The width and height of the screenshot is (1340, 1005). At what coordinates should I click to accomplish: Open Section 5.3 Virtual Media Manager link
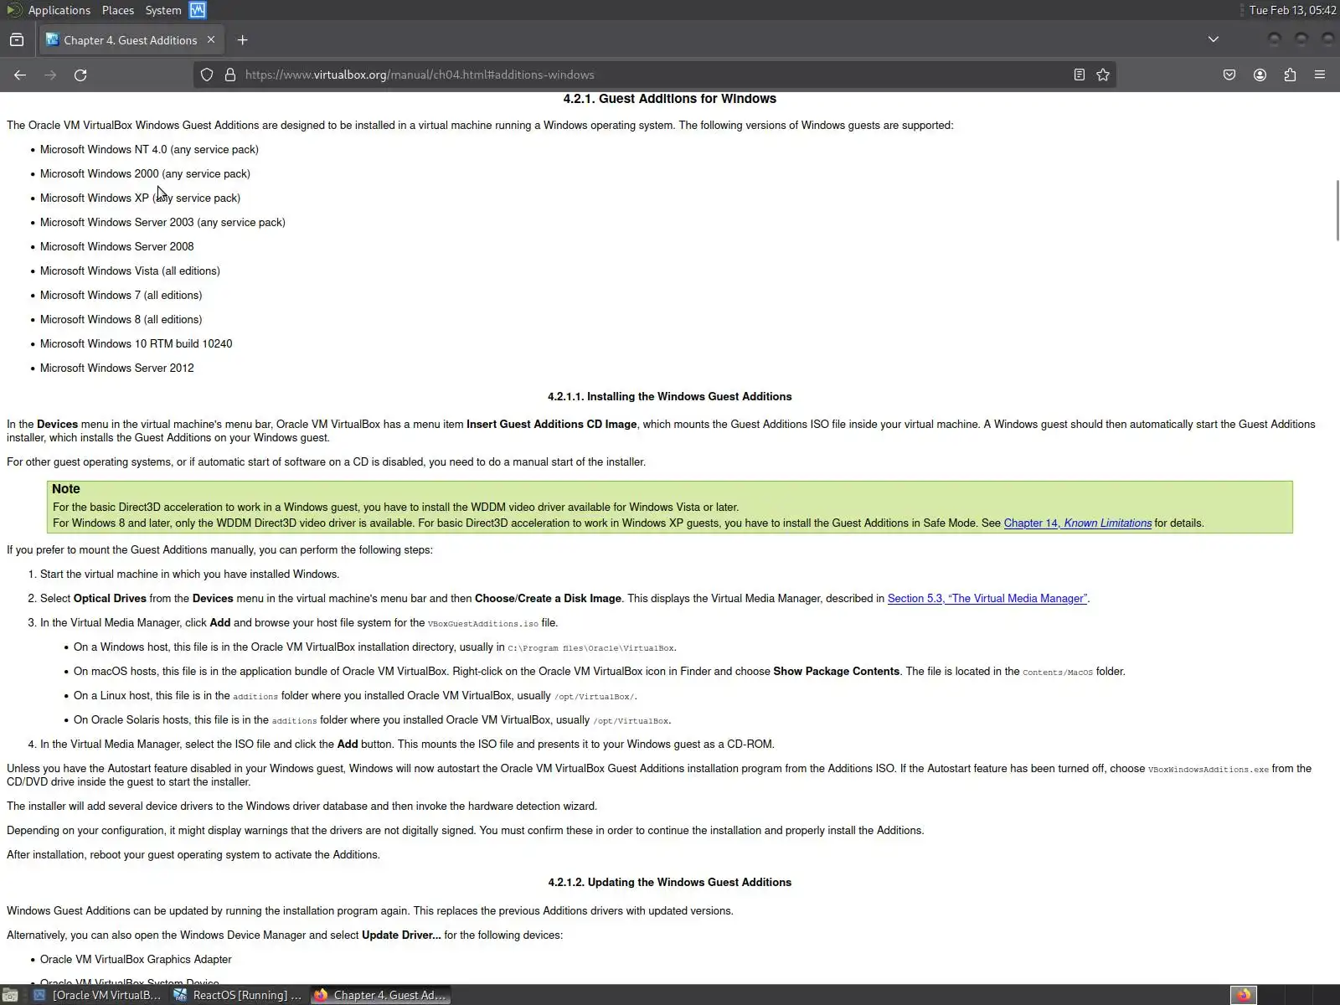pyautogui.click(x=987, y=599)
